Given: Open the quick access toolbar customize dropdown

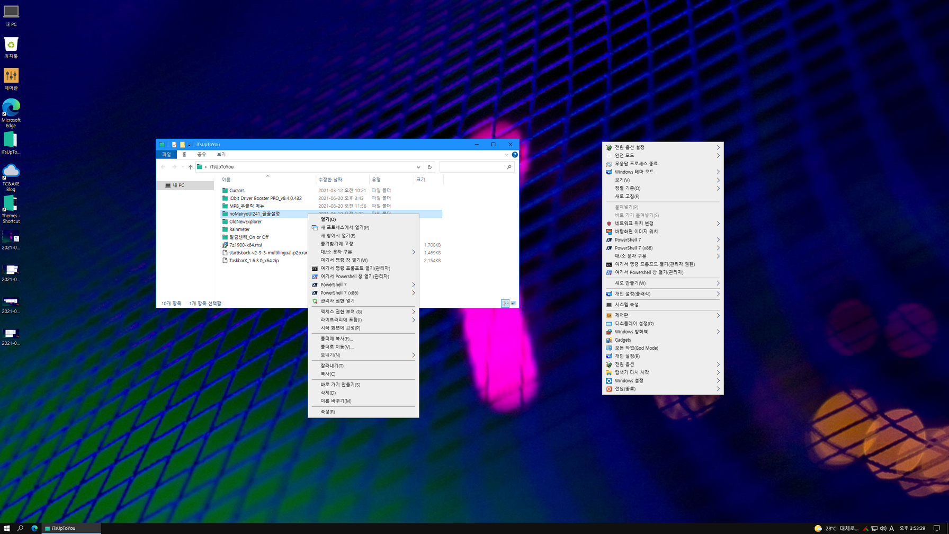Looking at the screenshot, I should tap(189, 145).
